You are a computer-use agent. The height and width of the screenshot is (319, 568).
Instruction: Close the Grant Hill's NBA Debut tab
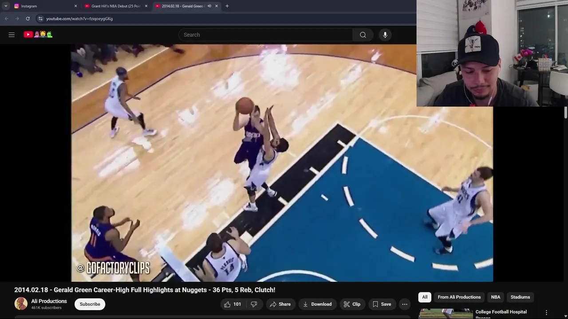point(146,6)
